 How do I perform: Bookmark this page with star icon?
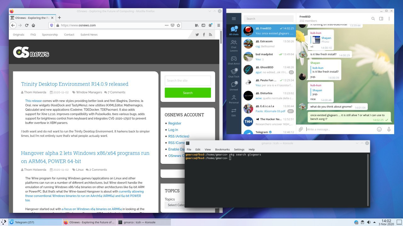pos(179,25)
